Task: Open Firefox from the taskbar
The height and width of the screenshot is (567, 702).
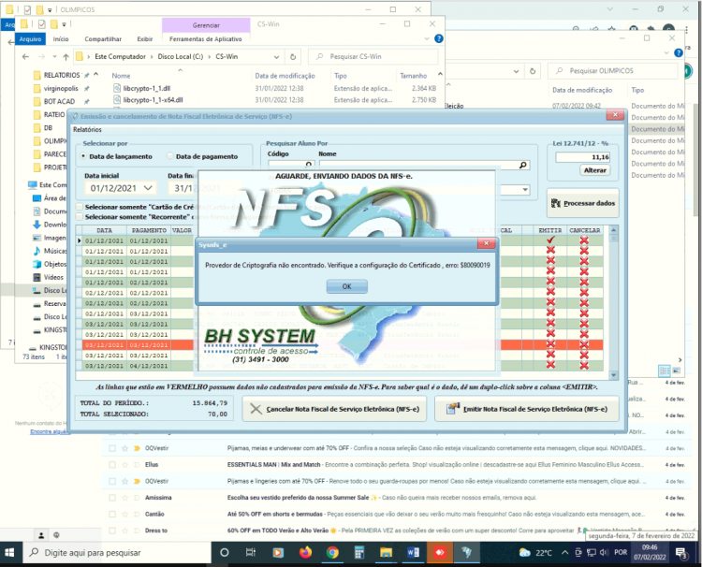Action: pyautogui.click(x=305, y=553)
